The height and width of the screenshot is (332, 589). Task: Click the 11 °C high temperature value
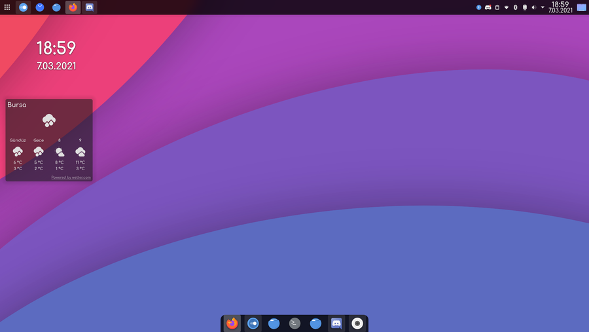tap(80, 162)
